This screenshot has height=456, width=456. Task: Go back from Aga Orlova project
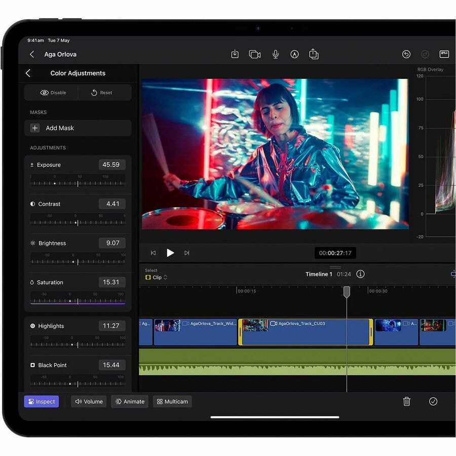click(x=32, y=54)
